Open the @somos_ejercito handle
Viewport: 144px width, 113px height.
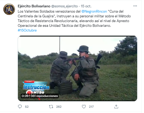(64, 6)
